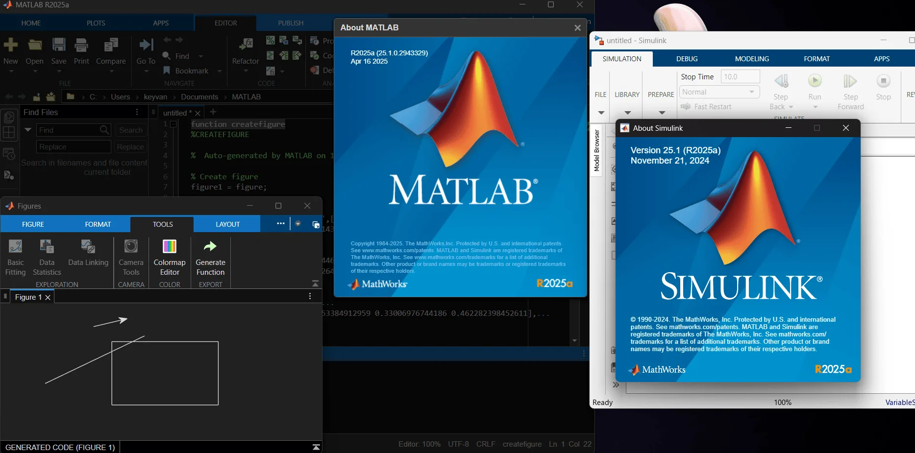Open the Figures quick access dropdown arrow
This screenshot has height=453, width=915.
298,224
